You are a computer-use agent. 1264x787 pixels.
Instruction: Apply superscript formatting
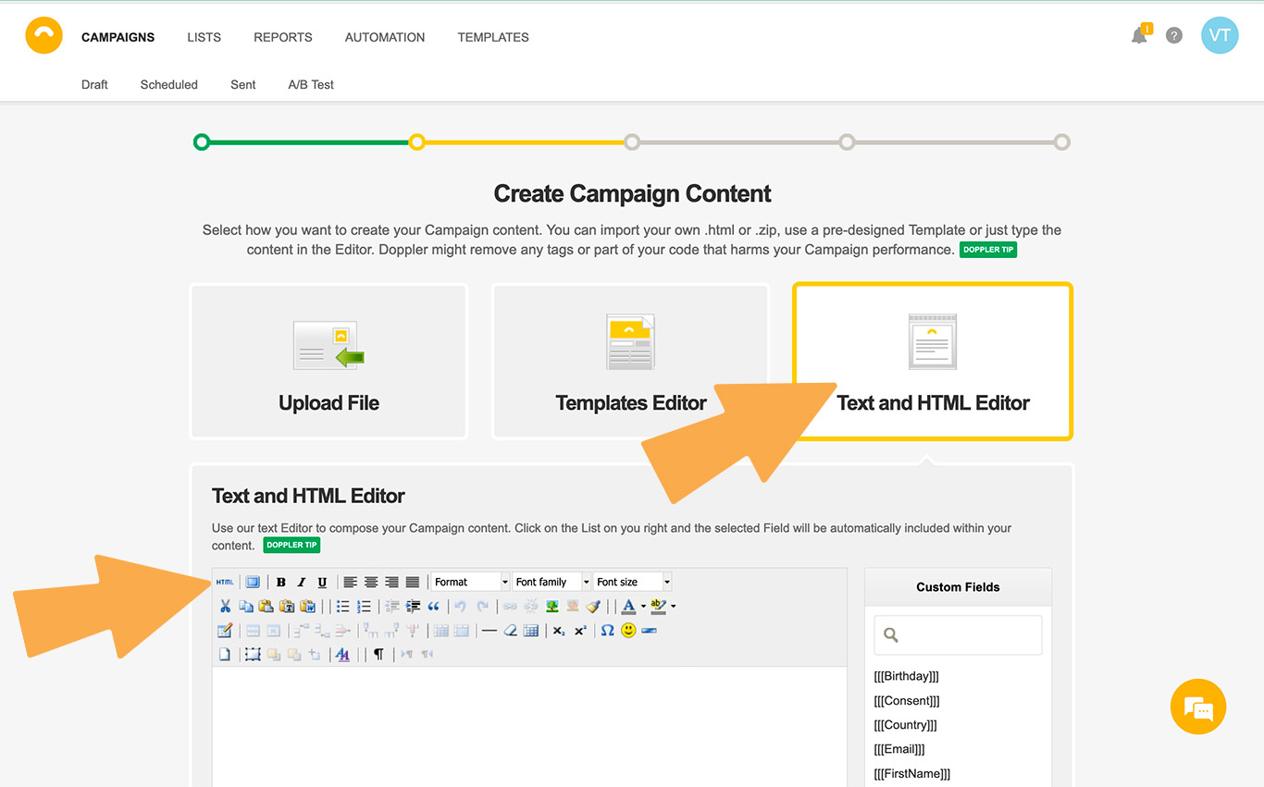(580, 631)
